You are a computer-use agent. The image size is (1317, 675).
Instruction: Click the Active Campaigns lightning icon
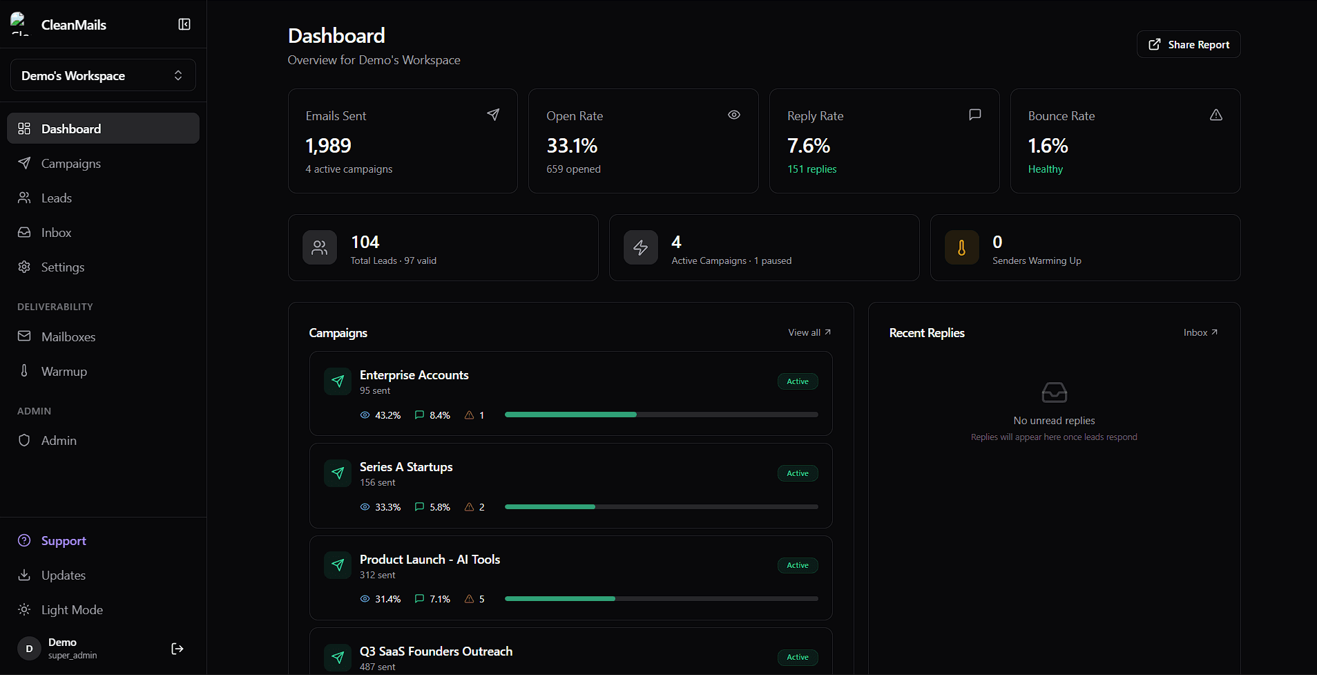641,247
